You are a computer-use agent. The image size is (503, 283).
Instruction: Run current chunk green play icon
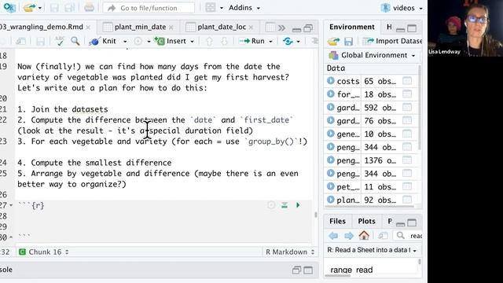pos(298,205)
